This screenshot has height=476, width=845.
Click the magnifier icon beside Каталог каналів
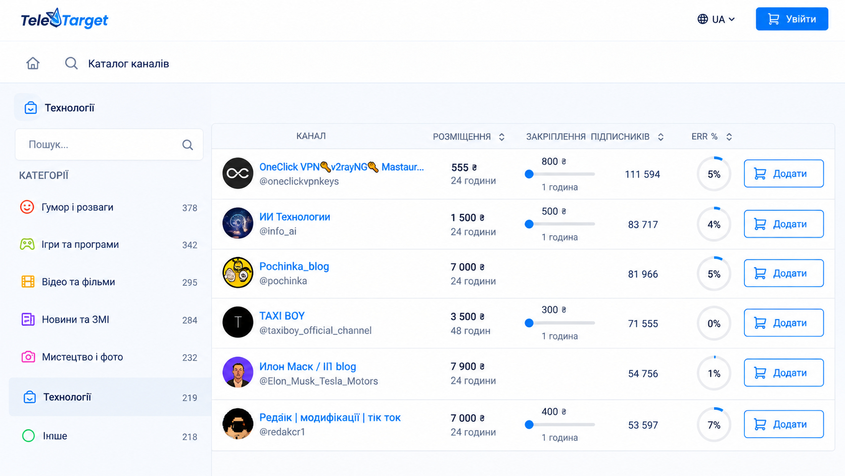71,63
